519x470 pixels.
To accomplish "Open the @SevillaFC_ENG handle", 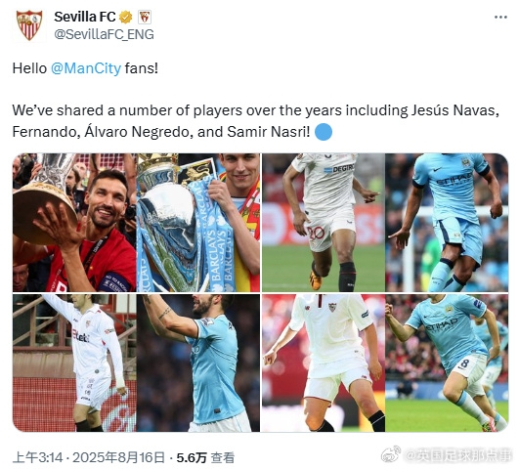I will [104, 34].
